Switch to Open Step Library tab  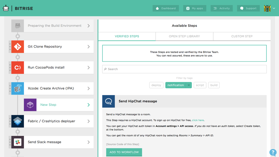click(x=184, y=36)
